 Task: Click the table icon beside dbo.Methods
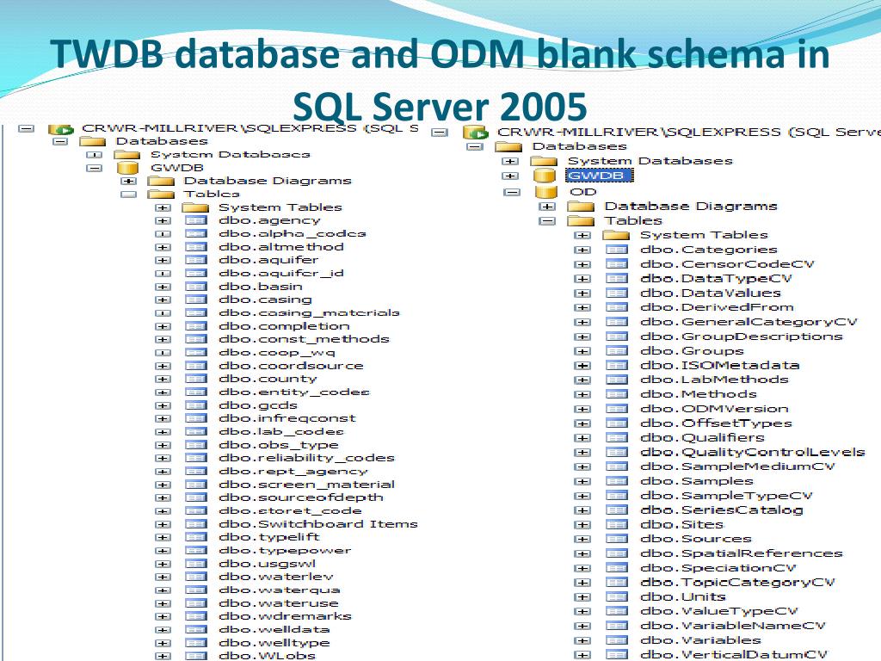[x=616, y=394]
